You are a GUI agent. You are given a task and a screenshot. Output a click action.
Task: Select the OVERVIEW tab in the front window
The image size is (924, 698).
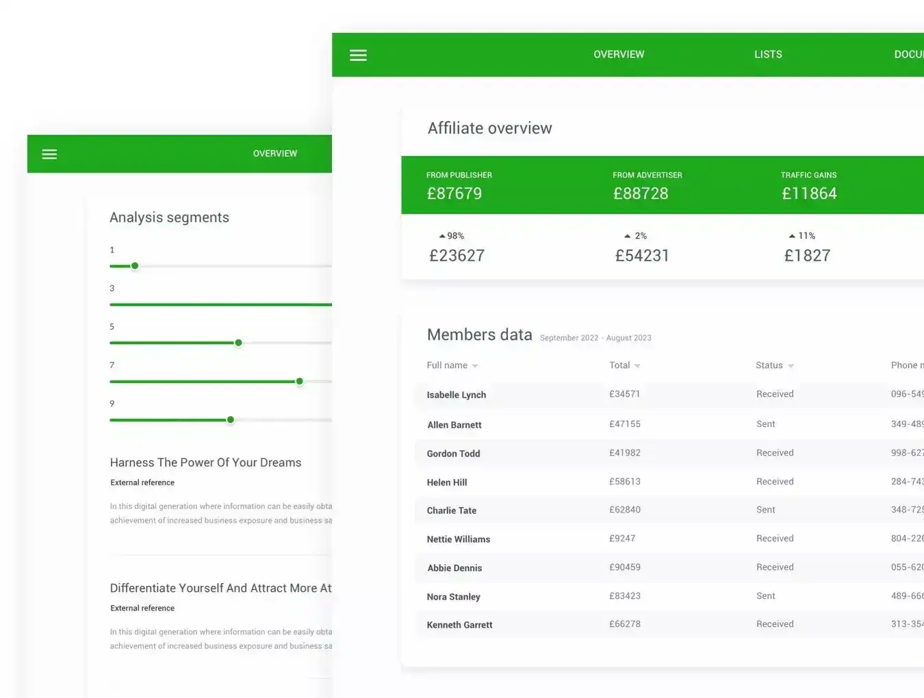619,55
